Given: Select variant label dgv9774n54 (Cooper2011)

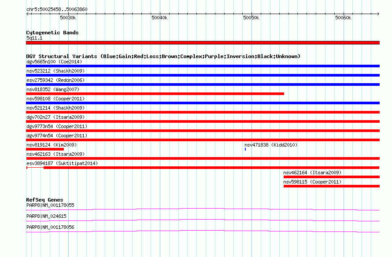Looking at the screenshot, I should coord(57,136).
